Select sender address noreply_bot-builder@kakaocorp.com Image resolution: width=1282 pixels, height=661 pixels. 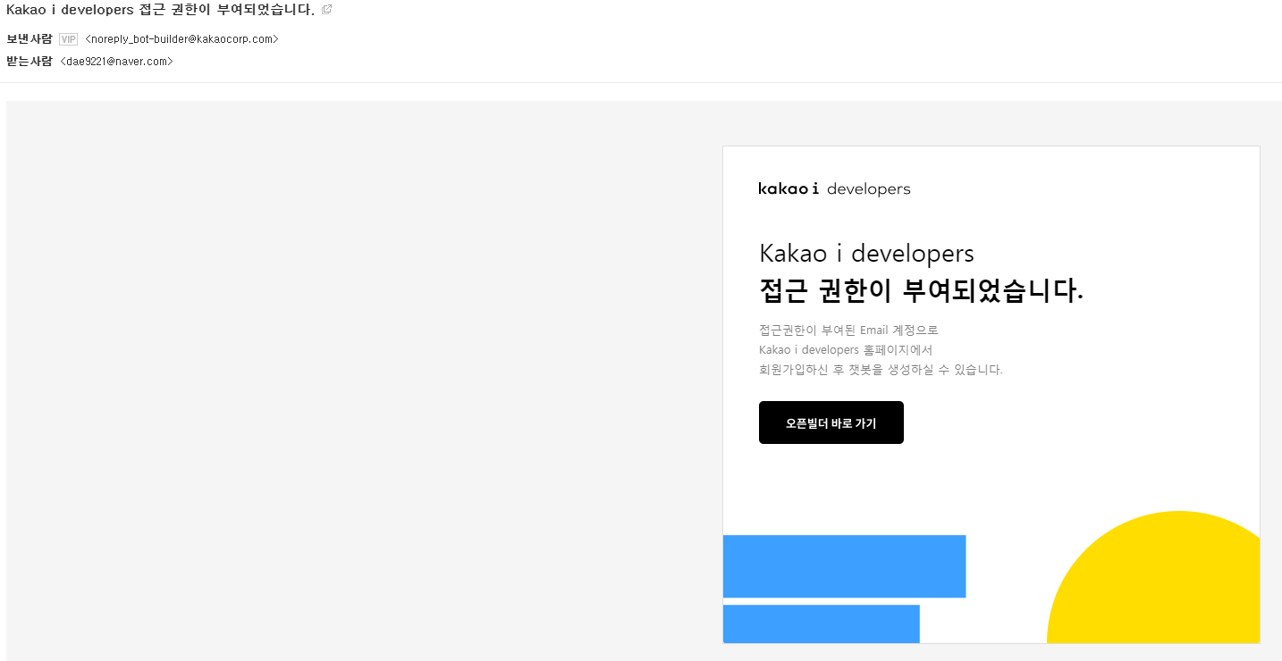coord(181,39)
